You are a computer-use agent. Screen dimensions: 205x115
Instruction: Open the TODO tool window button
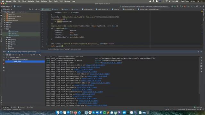[30, 107]
